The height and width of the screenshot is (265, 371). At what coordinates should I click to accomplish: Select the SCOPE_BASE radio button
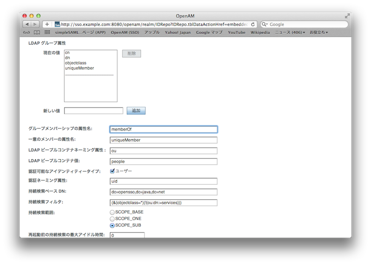pyautogui.click(x=112, y=212)
